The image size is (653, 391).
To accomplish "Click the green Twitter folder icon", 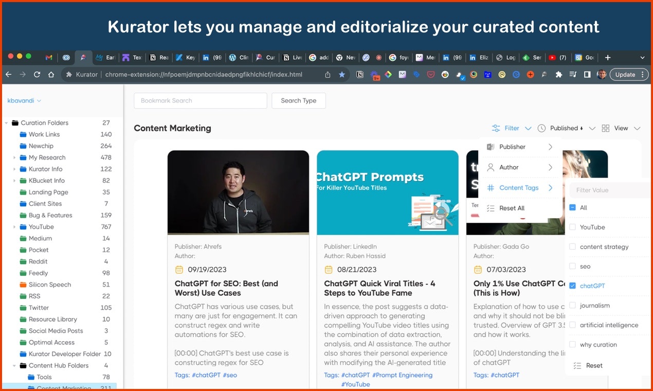I will 23,308.
